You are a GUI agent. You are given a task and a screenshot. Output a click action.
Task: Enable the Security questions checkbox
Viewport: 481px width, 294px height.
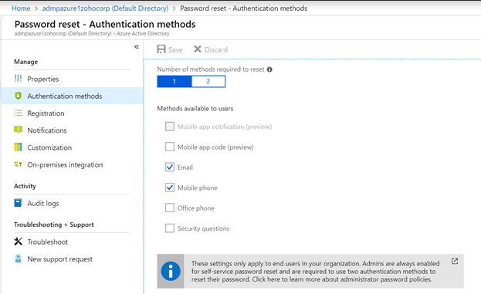(x=170, y=228)
